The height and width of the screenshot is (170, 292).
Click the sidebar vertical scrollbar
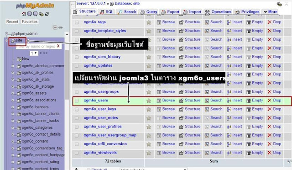67,74
